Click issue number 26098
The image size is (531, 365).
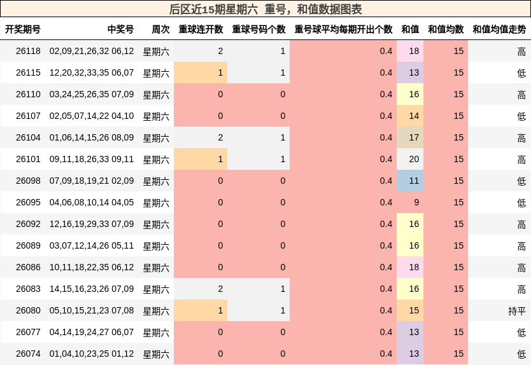pyautogui.click(x=28, y=181)
